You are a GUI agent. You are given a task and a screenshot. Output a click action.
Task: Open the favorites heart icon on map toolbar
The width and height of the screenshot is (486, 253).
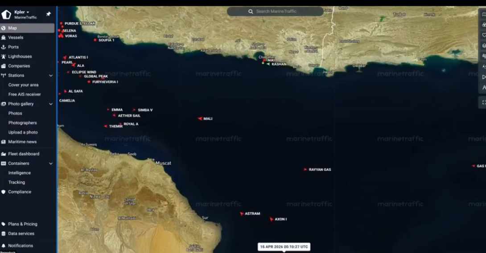[484, 35]
